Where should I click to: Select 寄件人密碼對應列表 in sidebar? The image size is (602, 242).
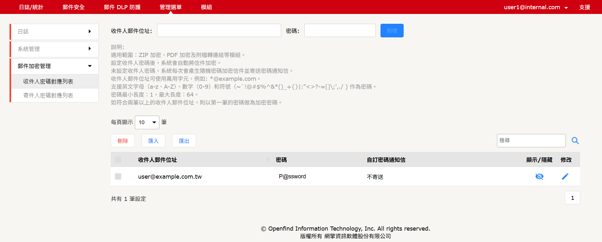point(55,95)
